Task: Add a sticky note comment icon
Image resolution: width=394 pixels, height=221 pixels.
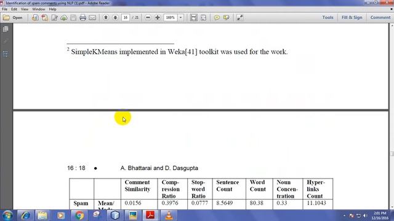Action: pyautogui.click(x=217, y=18)
